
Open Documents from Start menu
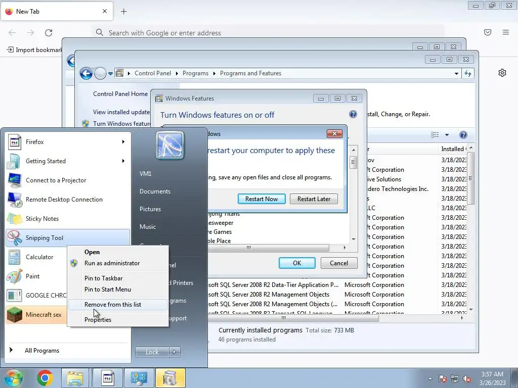[x=155, y=191]
